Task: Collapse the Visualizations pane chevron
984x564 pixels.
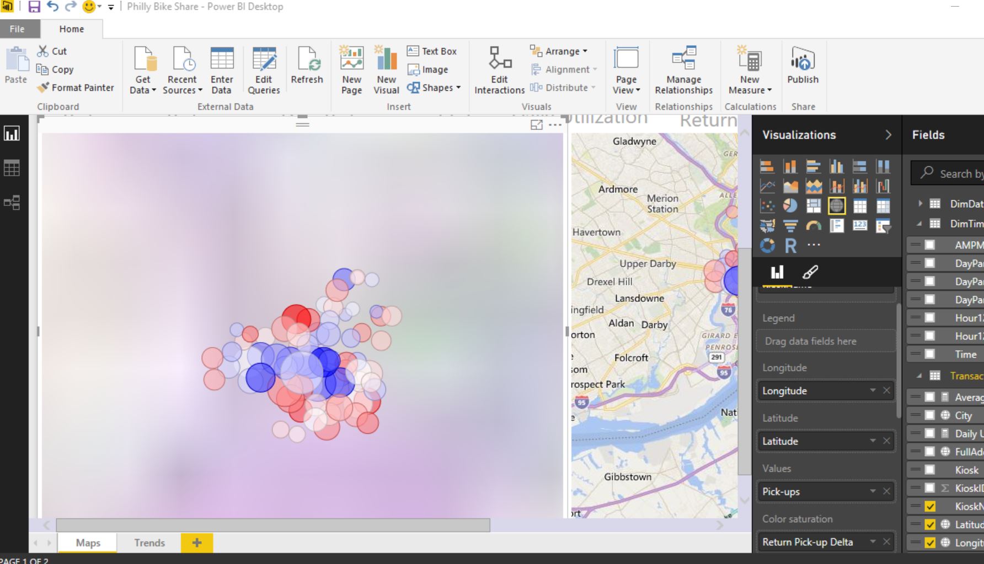Action: pos(888,135)
